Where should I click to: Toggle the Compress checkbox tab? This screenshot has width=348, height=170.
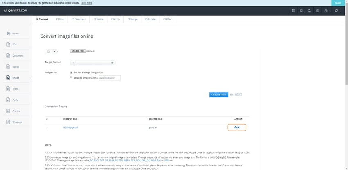tap(79, 19)
